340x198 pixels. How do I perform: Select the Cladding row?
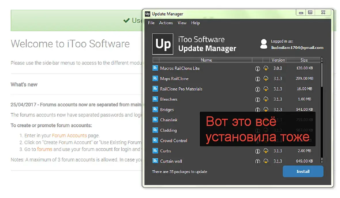(236, 130)
